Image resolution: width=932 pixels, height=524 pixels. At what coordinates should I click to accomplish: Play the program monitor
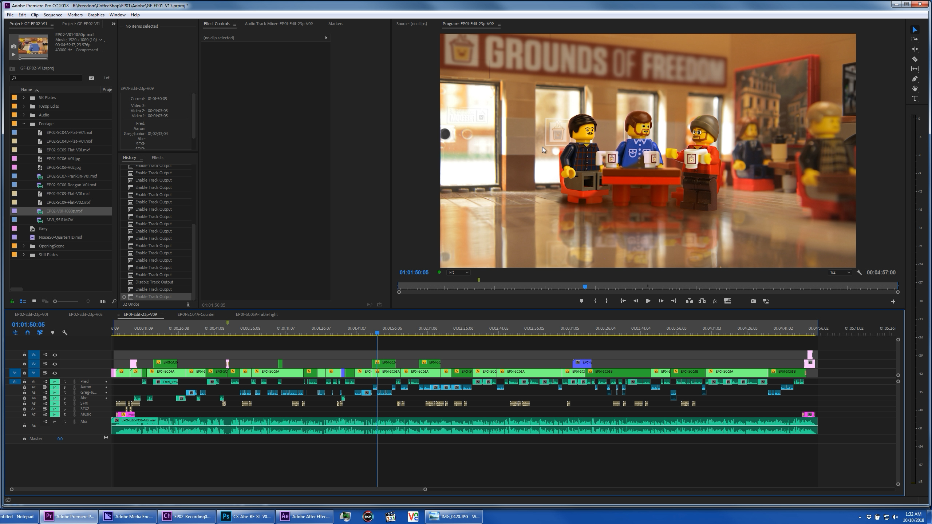click(x=648, y=301)
